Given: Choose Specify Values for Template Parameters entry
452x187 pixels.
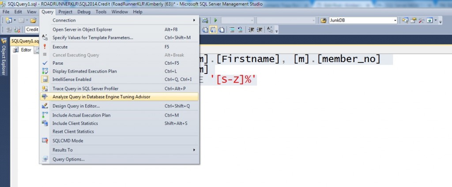Looking at the screenshot, I should 119,38.
